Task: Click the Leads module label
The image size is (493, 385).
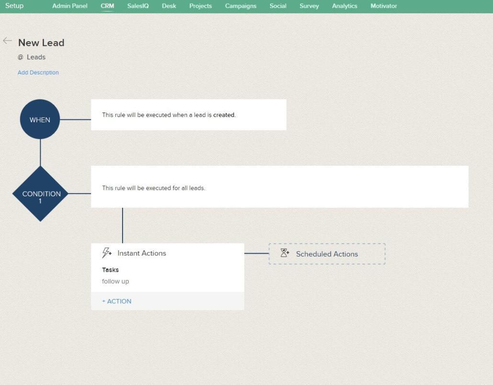Action: click(x=36, y=57)
